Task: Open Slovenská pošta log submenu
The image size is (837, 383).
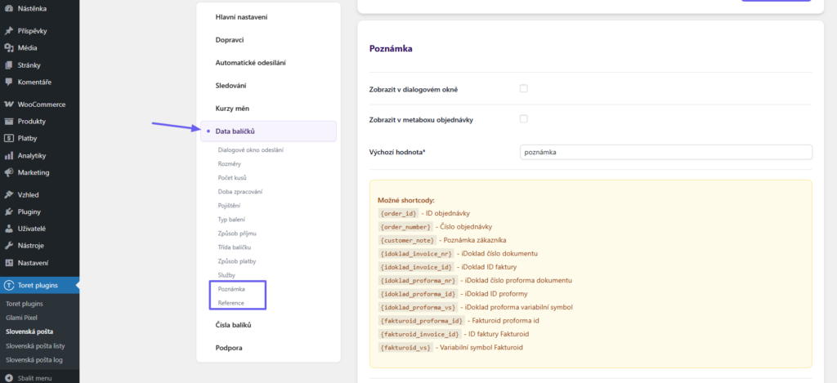Action: [34, 359]
